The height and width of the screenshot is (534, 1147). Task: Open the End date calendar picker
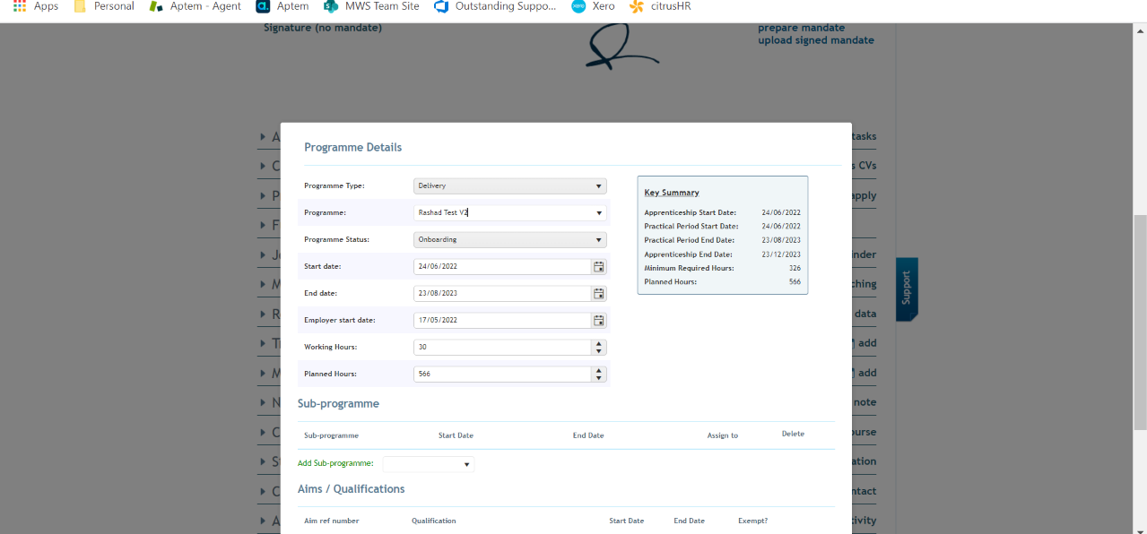(x=598, y=293)
